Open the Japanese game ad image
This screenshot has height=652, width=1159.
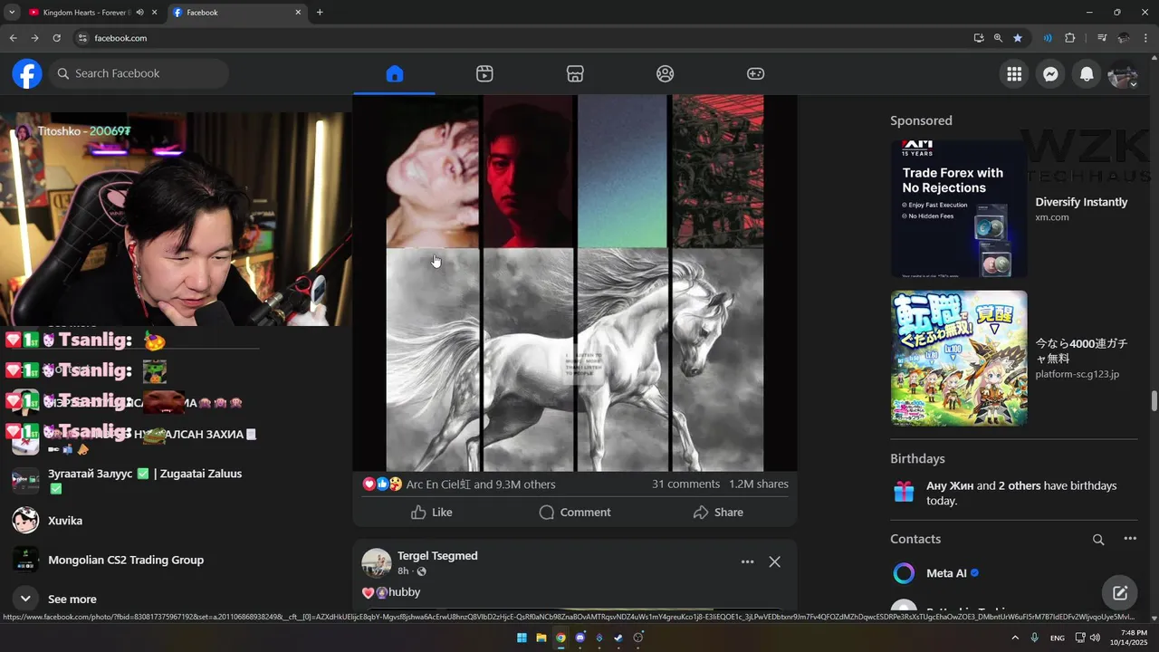(959, 359)
